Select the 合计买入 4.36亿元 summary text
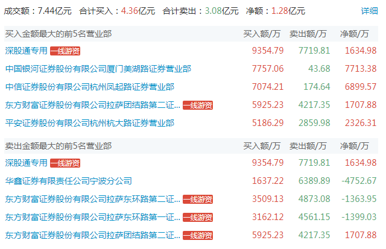This screenshot has height=249, width=386. [117, 11]
